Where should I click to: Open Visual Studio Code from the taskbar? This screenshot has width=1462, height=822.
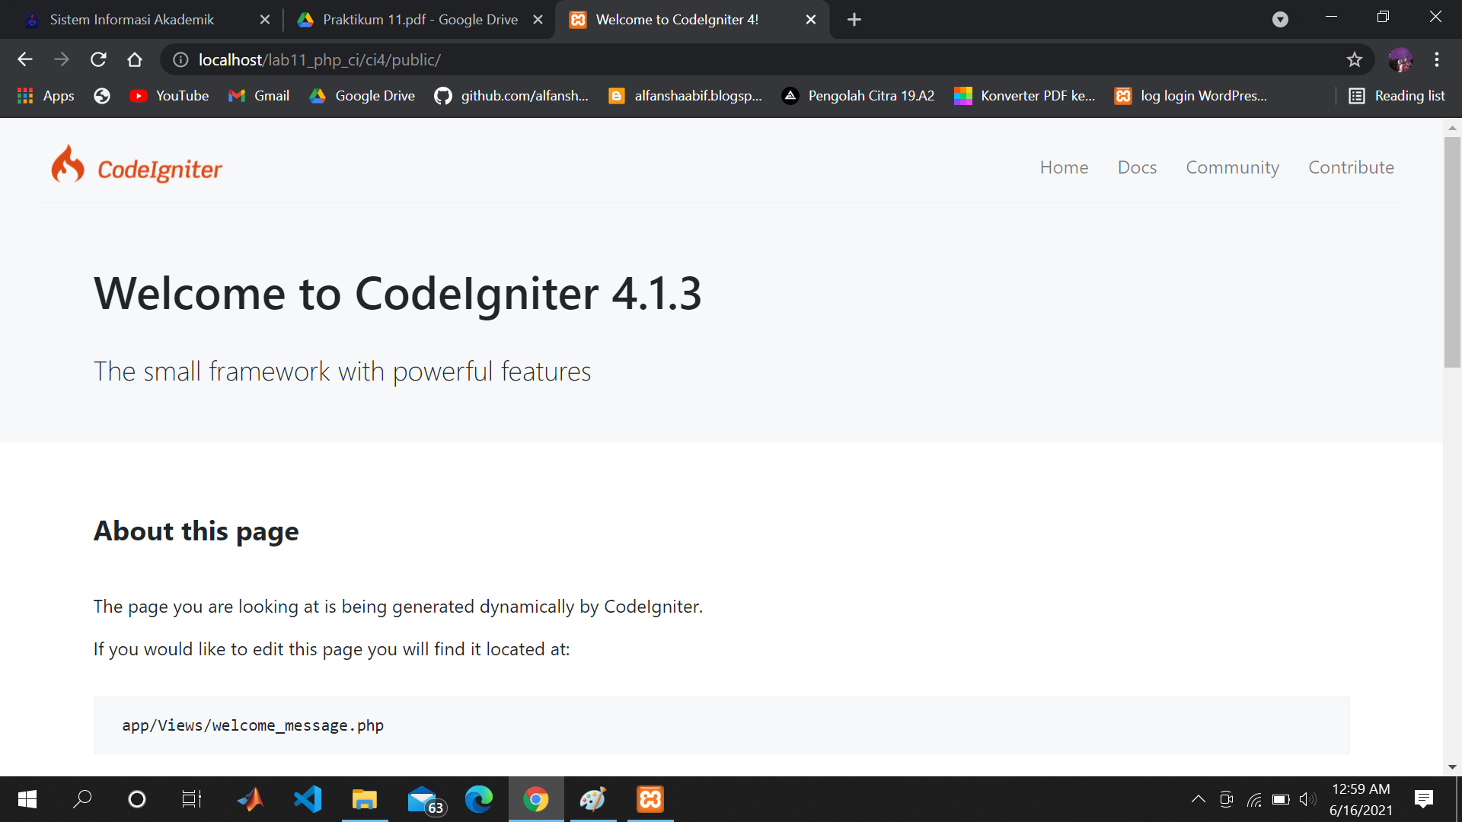tap(307, 799)
